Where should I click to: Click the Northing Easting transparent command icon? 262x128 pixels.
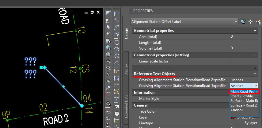pos(108,41)
